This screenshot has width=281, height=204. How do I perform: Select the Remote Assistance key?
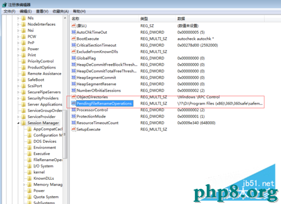44,74
